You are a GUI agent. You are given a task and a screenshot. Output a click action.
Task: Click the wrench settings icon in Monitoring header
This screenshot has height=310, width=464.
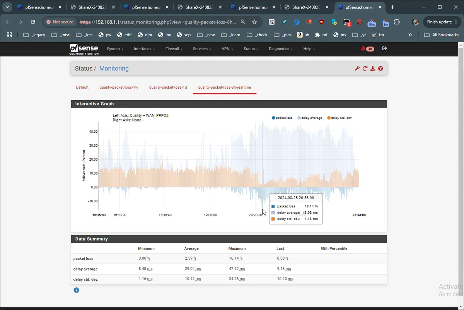357,69
